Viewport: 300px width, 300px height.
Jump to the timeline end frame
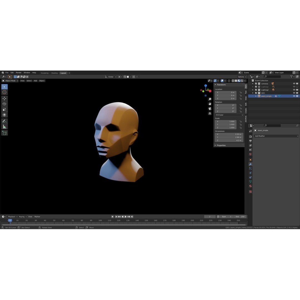132,217
